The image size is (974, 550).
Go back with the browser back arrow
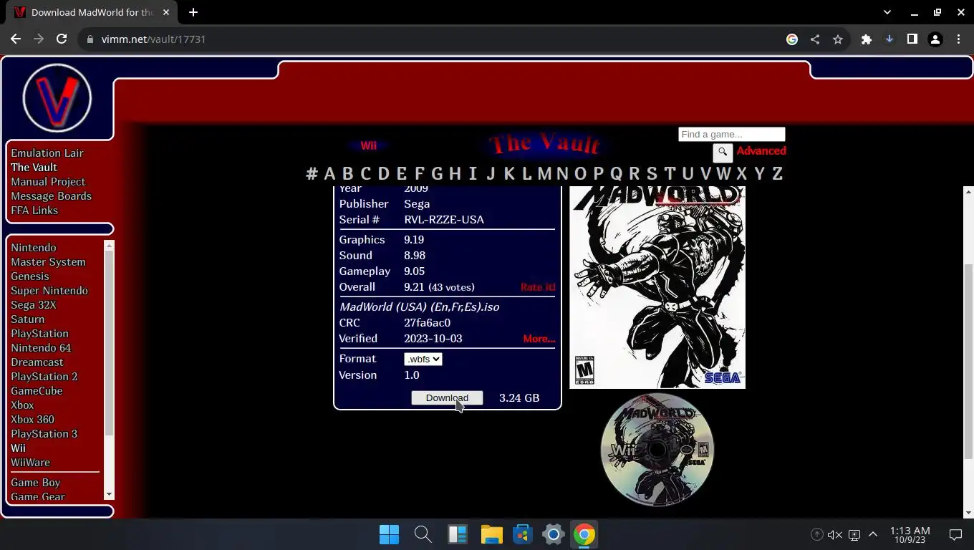point(16,39)
